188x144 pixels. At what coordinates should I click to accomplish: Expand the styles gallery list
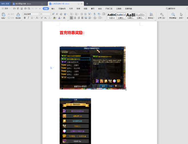pos(146,18)
